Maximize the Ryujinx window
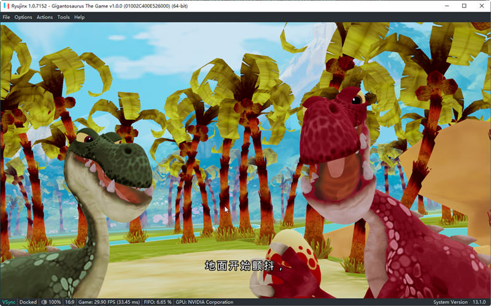The height and width of the screenshot is (306, 491). tap(464, 6)
